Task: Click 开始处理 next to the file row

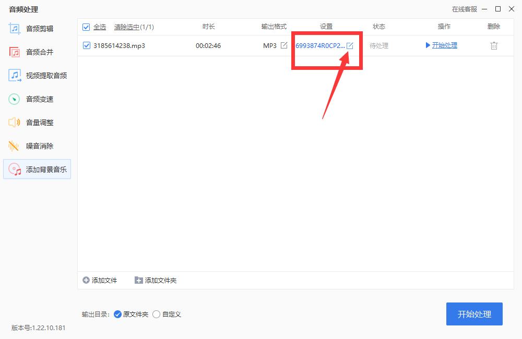Action: [444, 45]
